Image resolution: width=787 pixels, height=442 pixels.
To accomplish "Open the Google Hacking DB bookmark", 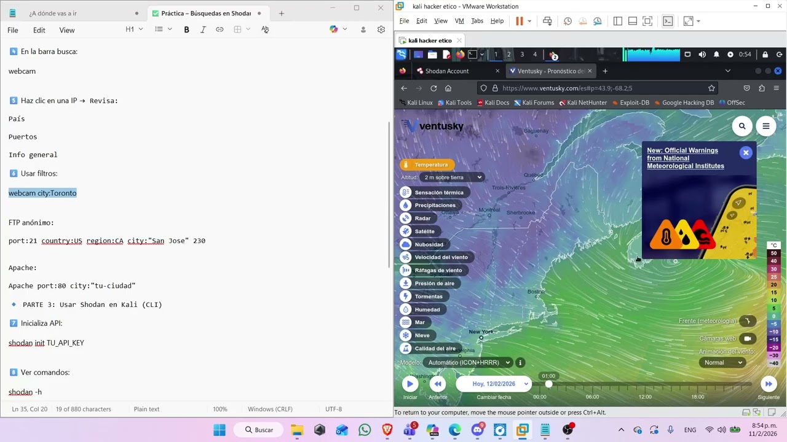I will click(683, 103).
